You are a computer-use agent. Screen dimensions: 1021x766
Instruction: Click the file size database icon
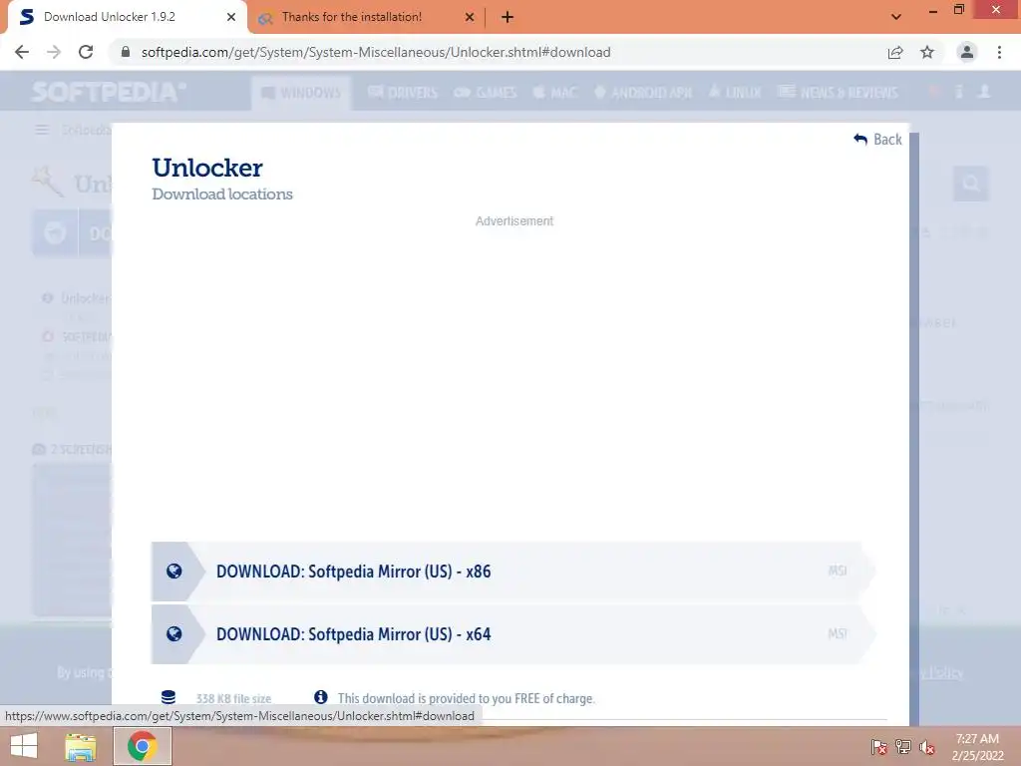(x=168, y=697)
